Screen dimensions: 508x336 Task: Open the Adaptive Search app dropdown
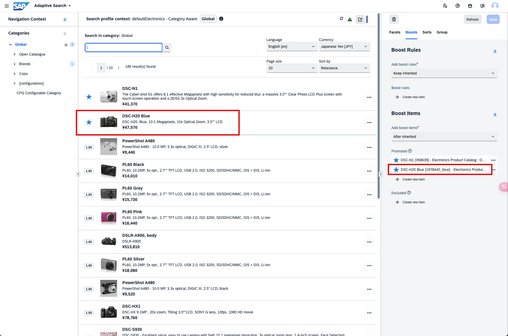tap(52, 6)
